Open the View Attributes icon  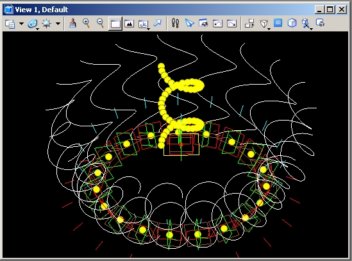[x=10, y=24]
